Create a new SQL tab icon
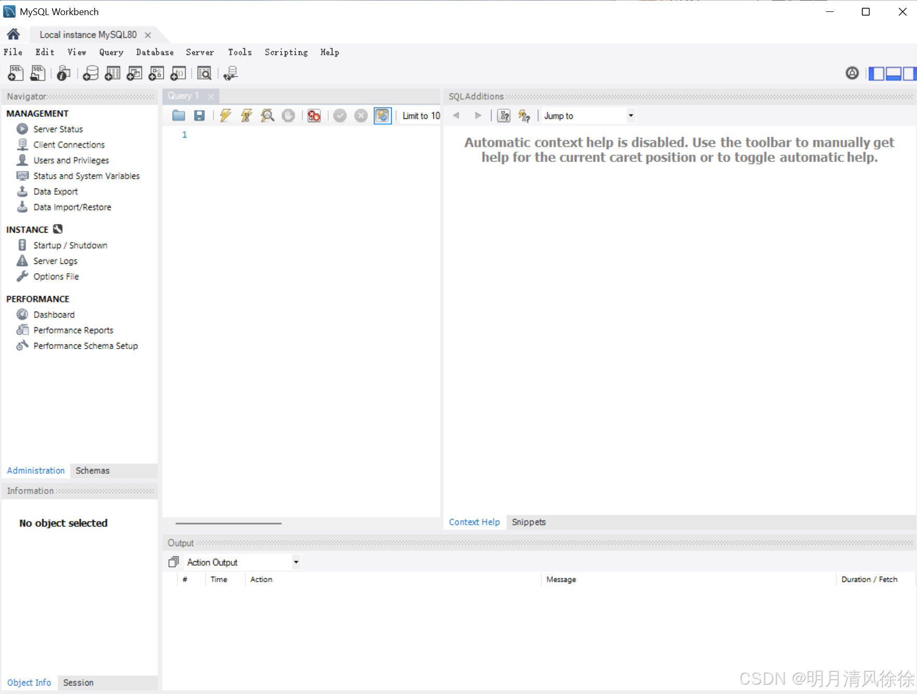 [16, 73]
